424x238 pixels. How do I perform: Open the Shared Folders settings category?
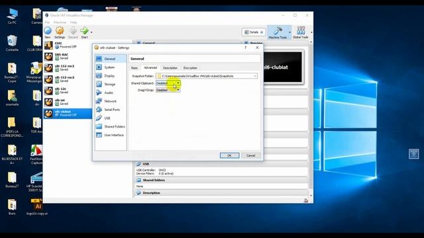coord(111,126)
